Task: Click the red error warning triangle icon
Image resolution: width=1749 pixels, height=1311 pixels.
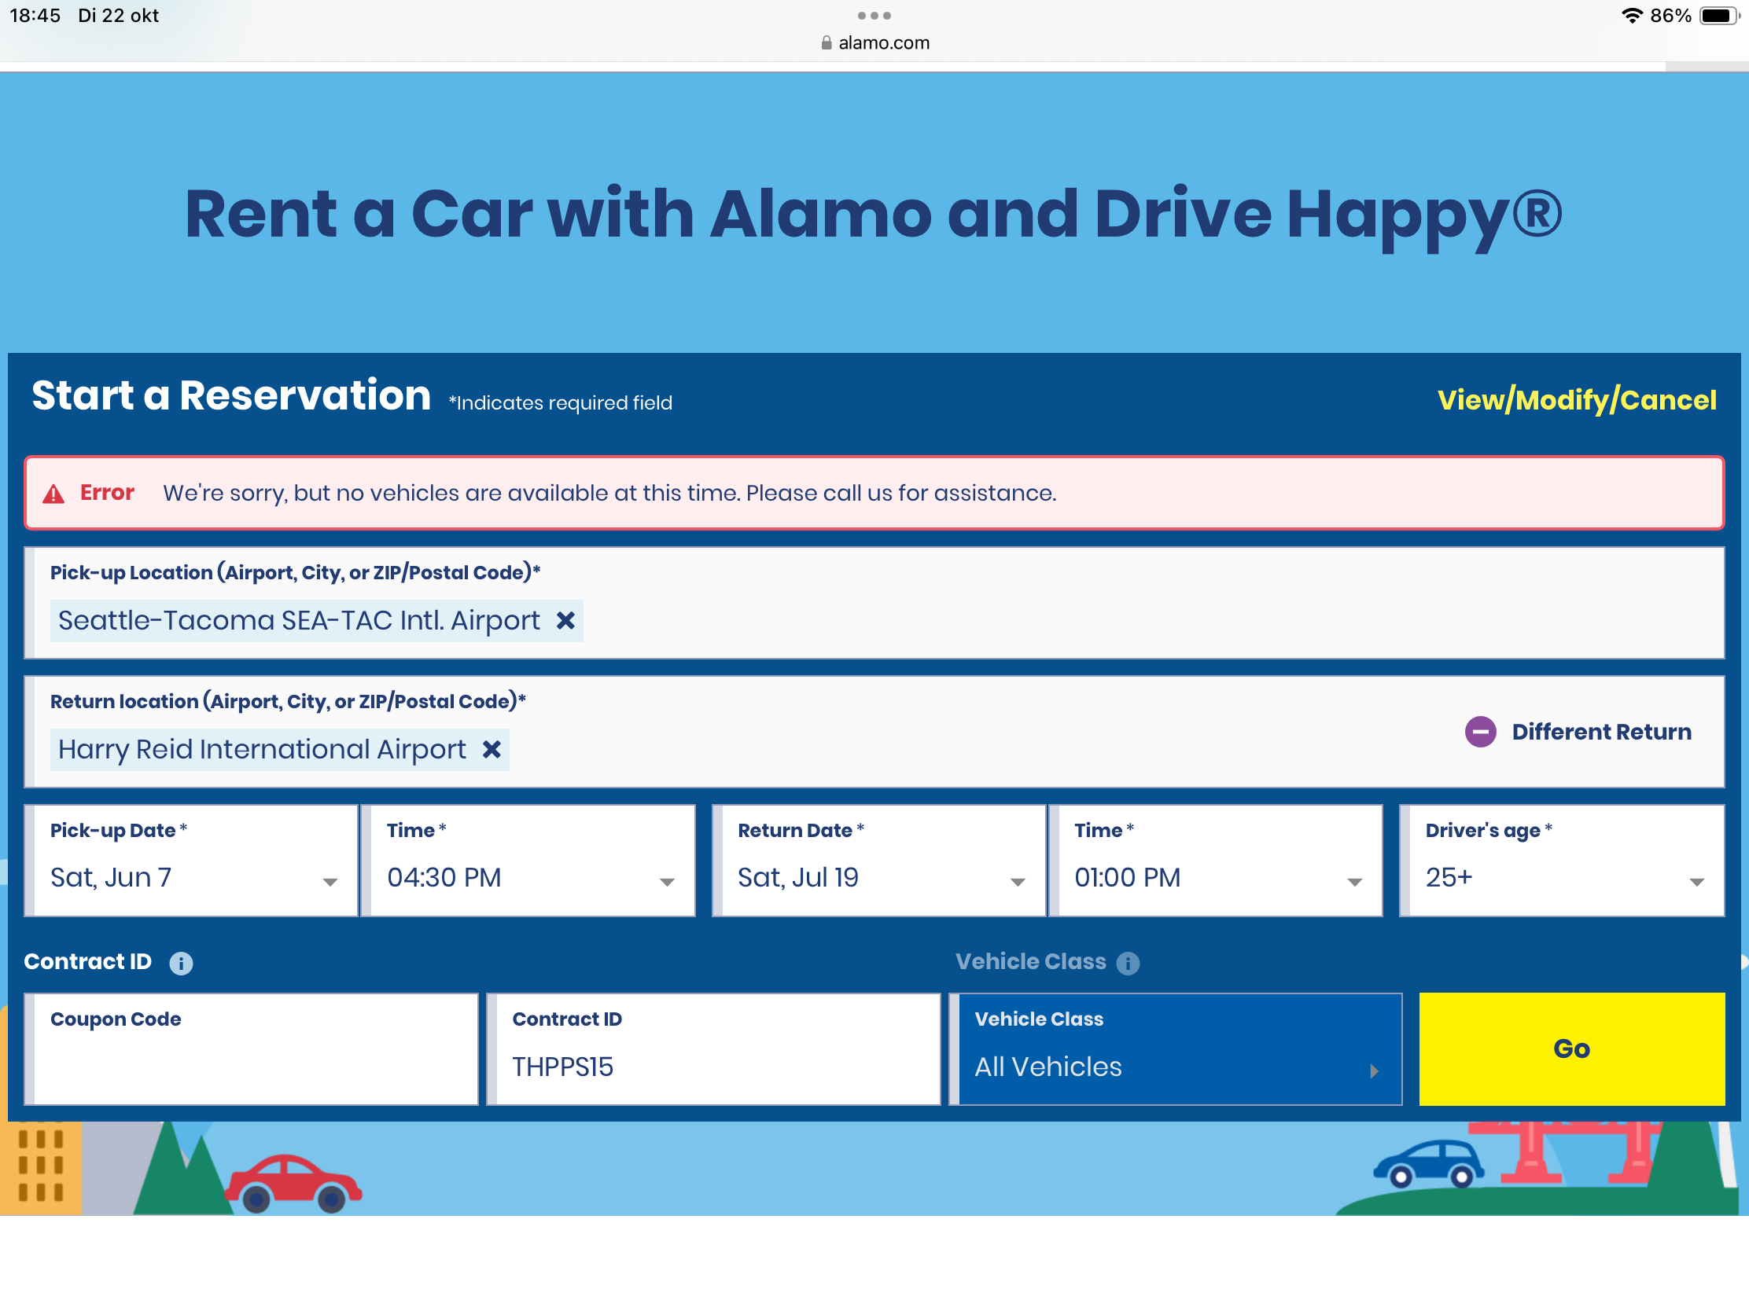Action: 53,494
